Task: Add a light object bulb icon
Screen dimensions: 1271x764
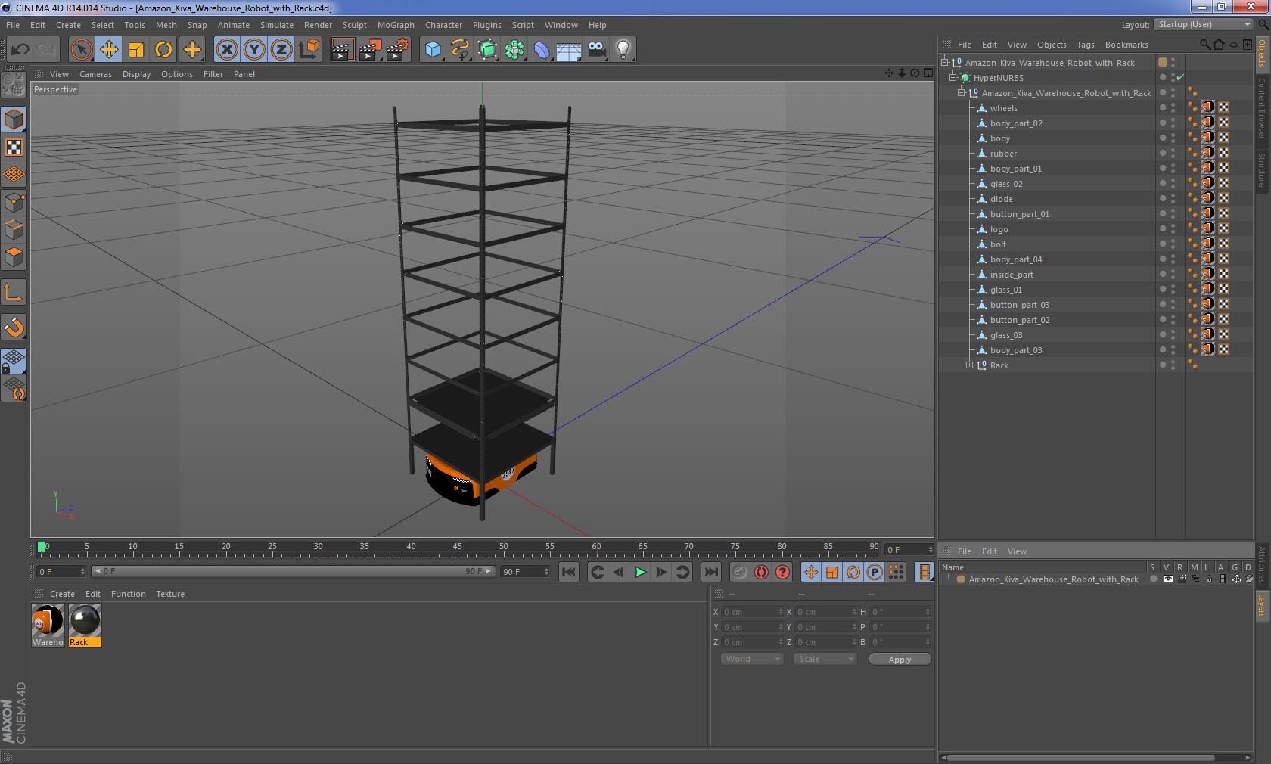Action: point(623,50)
